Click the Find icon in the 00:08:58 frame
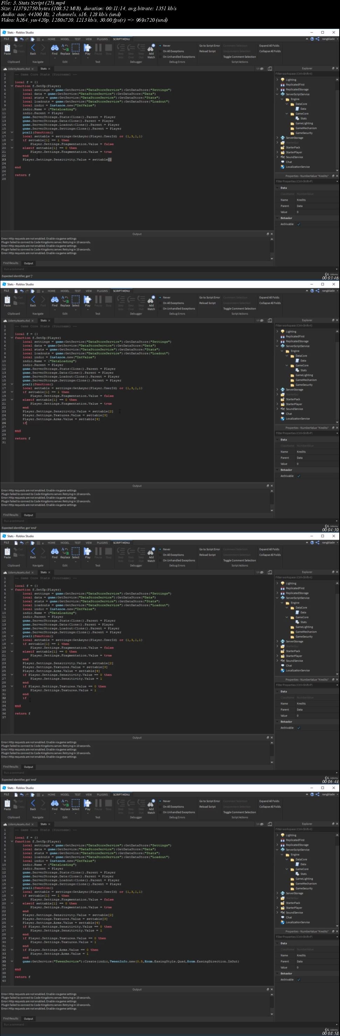The image size is (340, 1036). 55,803
